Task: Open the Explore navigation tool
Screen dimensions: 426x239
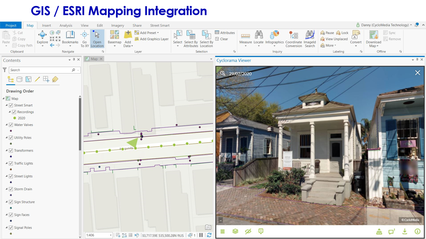Action: click(x=43, y=38)
